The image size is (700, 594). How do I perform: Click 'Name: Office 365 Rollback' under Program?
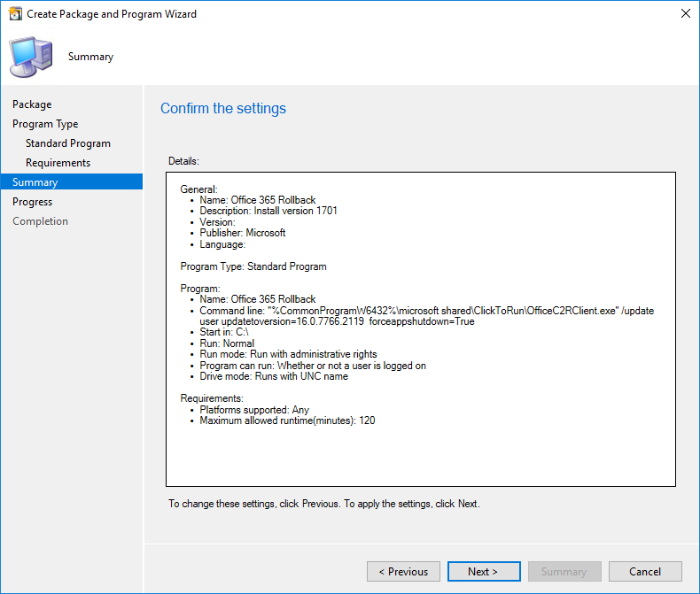(258, 299)
